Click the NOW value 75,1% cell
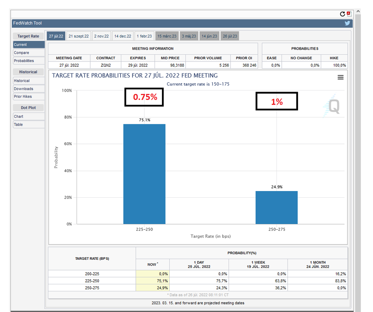Image resolution: width=373 pixels, height=312 pixels. click(153, 281)
